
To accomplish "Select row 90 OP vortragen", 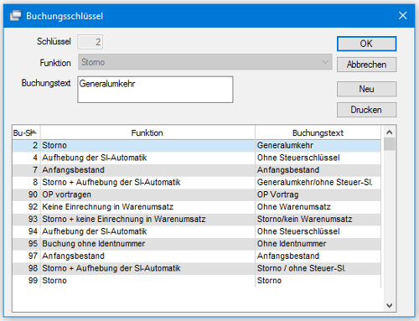I will [197, 194].
